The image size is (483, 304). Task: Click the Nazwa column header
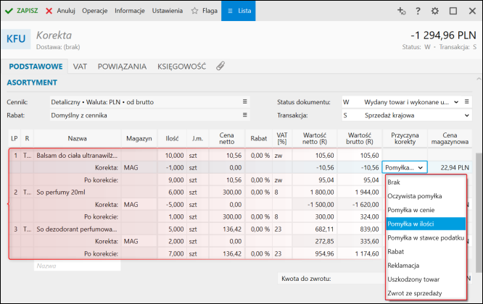[x=78, y=139]
